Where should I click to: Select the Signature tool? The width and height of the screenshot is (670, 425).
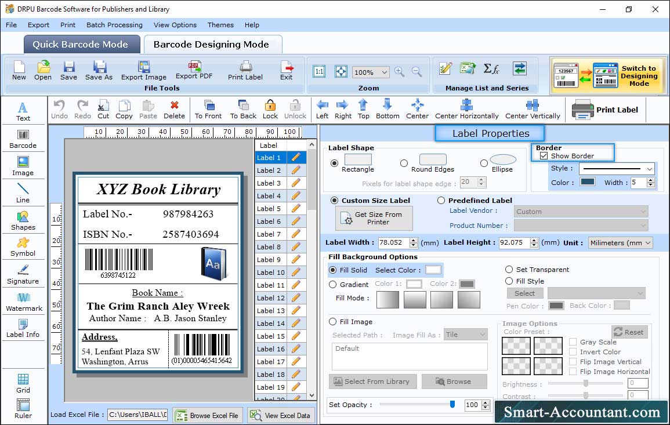click(x=23, y=274)
